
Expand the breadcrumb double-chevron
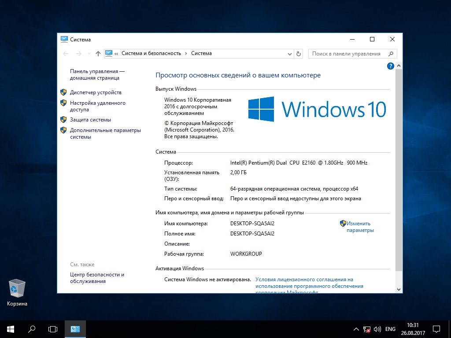pyautogui.click(x=116, y=54)
